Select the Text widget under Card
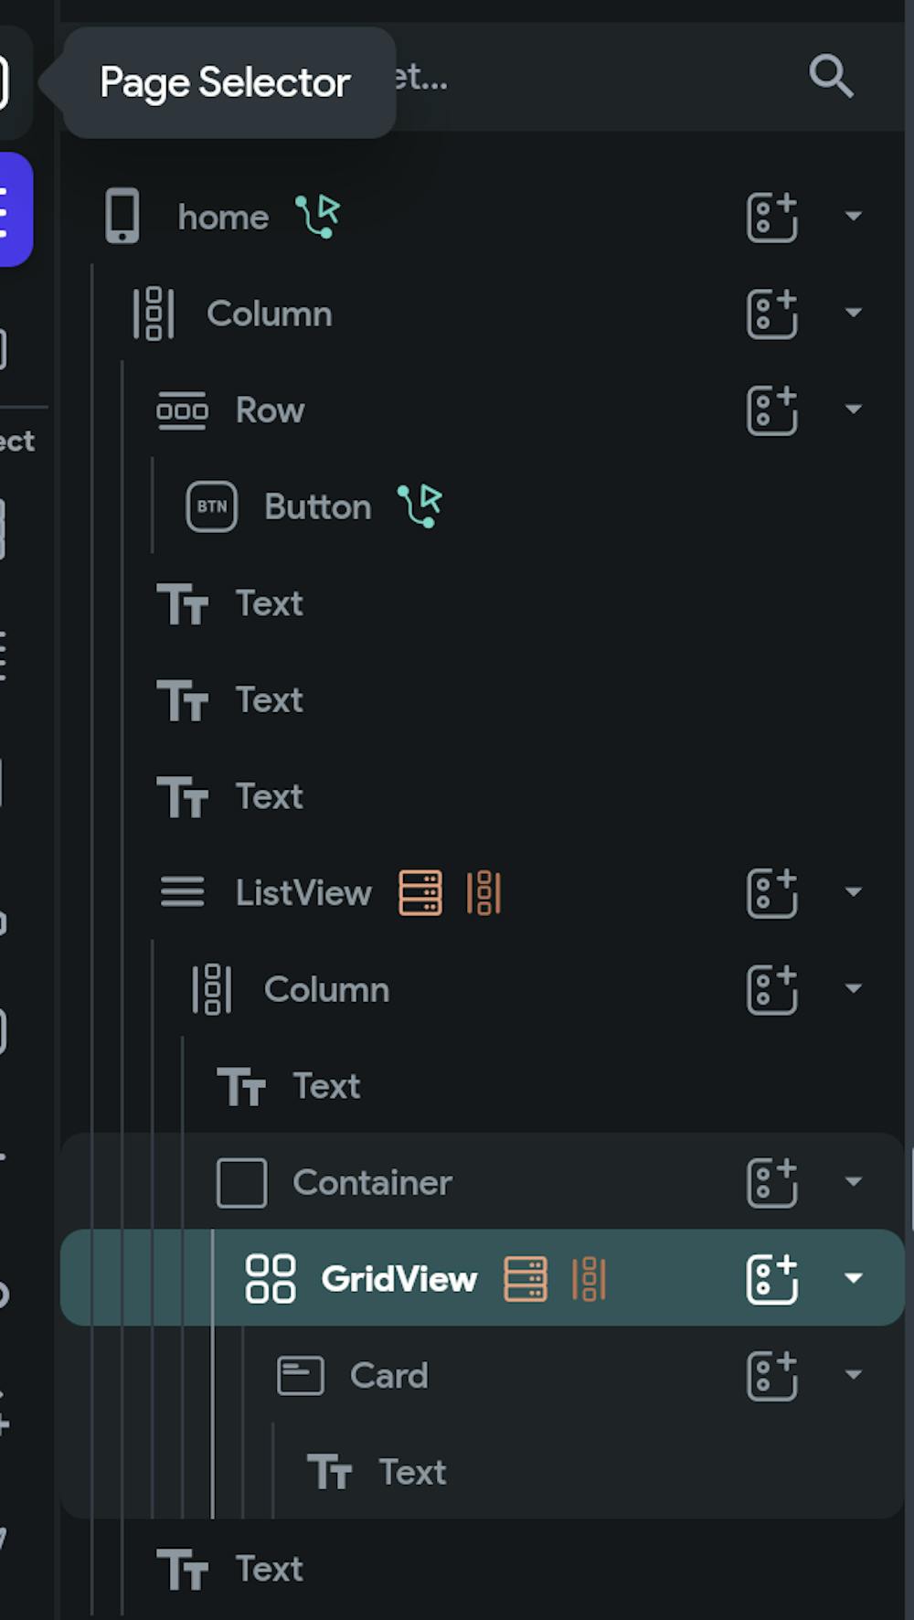 412,1472
